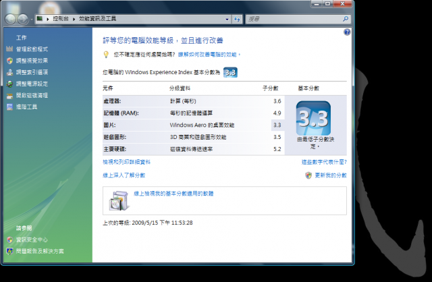
Task: Click the 子分數 column header
Action: click(270, 88)
